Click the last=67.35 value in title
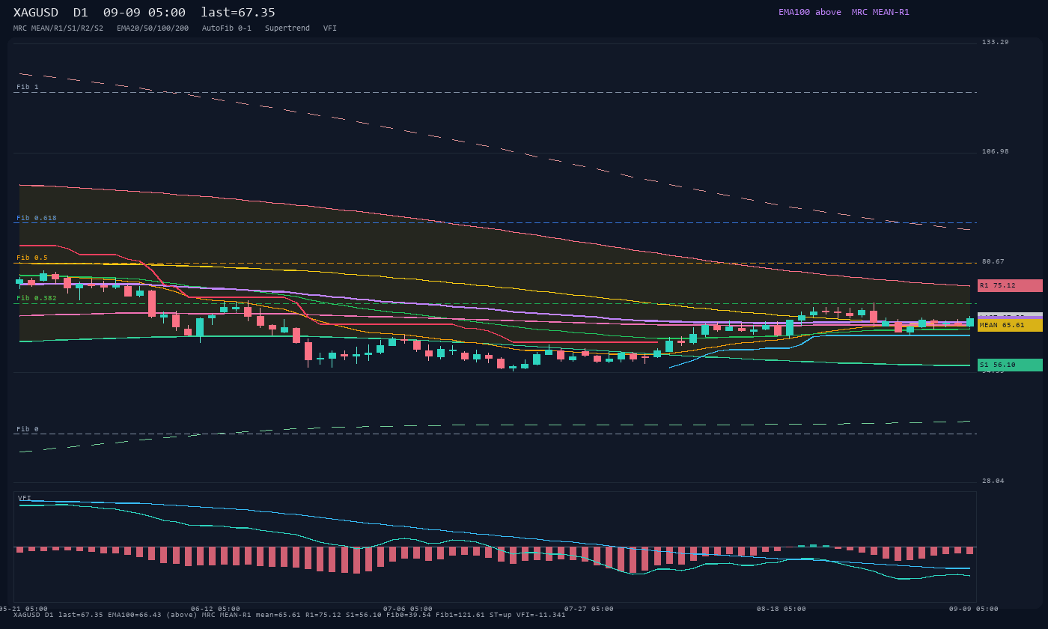Screen dimensions: 1048x629 [238, 13]
